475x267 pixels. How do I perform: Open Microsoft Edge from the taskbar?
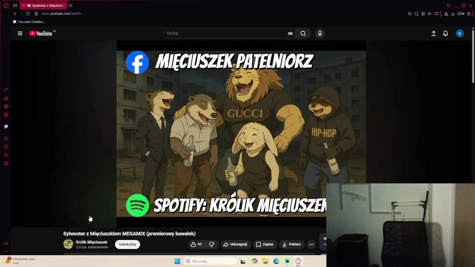276,261
